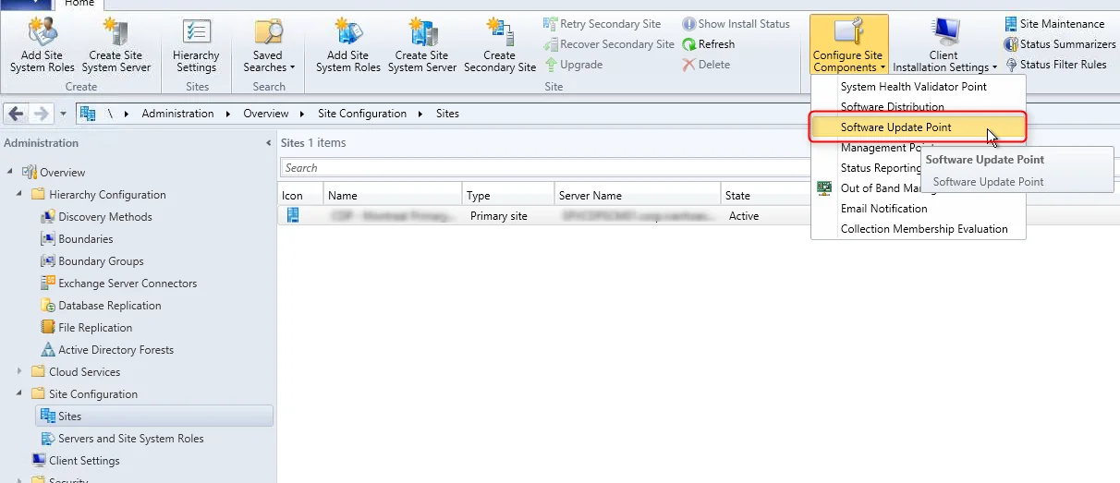Click Administration in breadcrumb path
This screenshot has height=483, width=1120.
tap(177, 114)
